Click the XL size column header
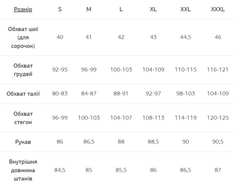 [x=153, y=9]
